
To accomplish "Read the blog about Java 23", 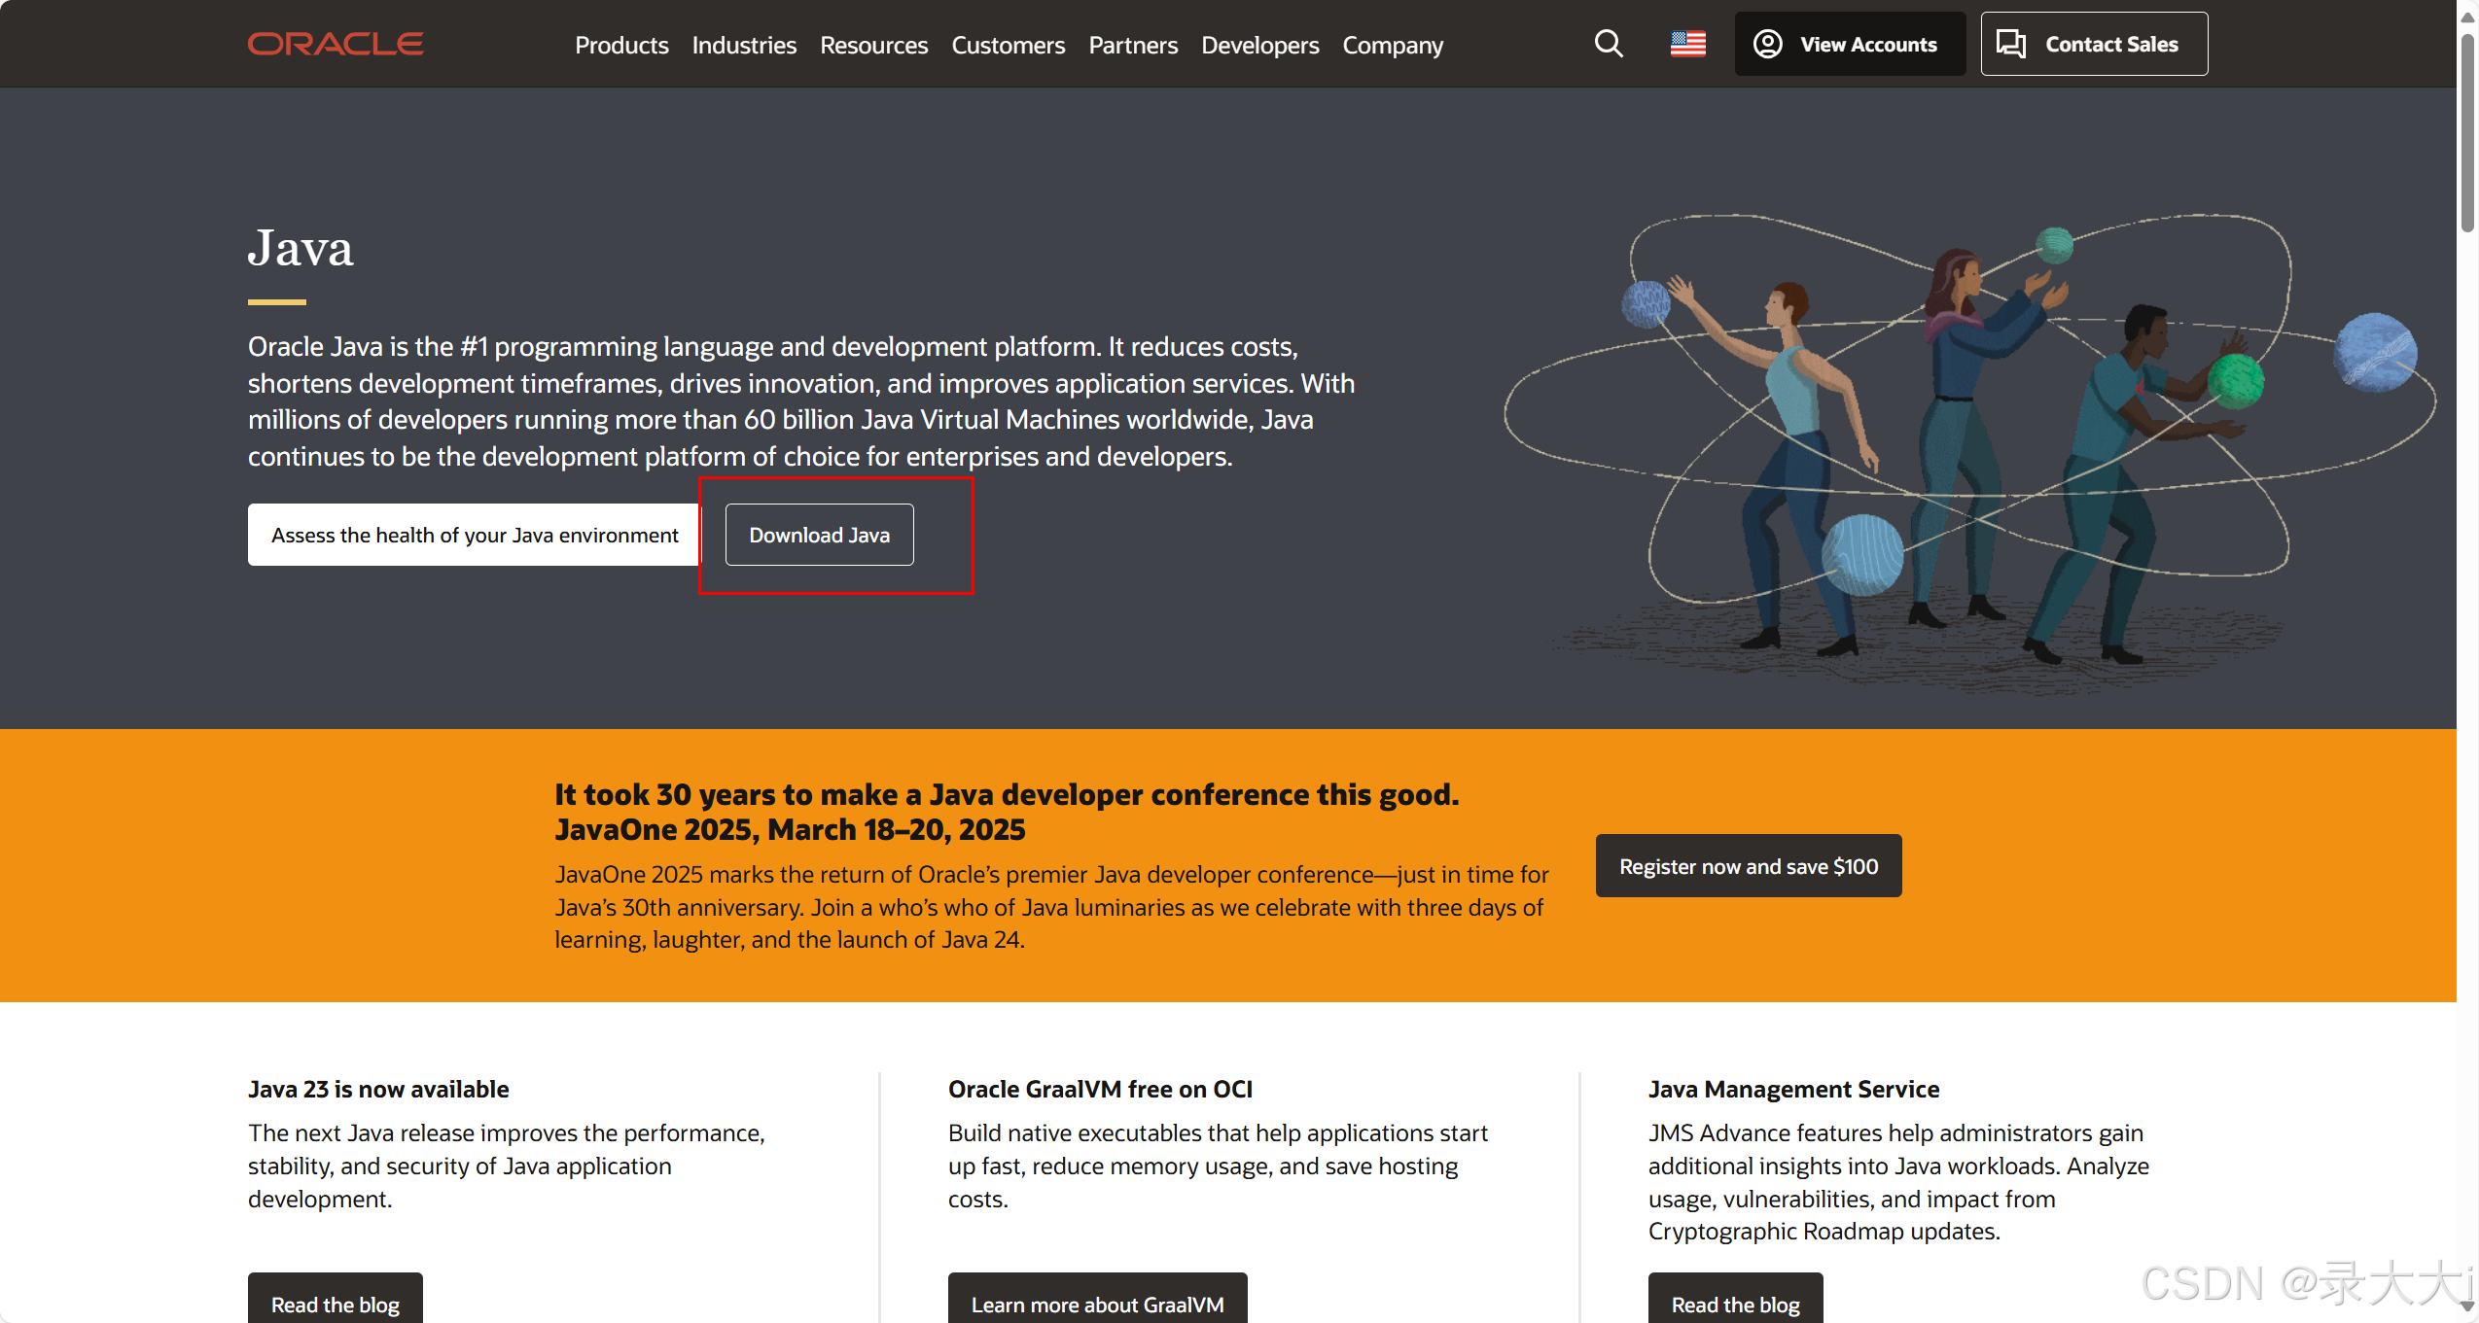I will 336,1302.
